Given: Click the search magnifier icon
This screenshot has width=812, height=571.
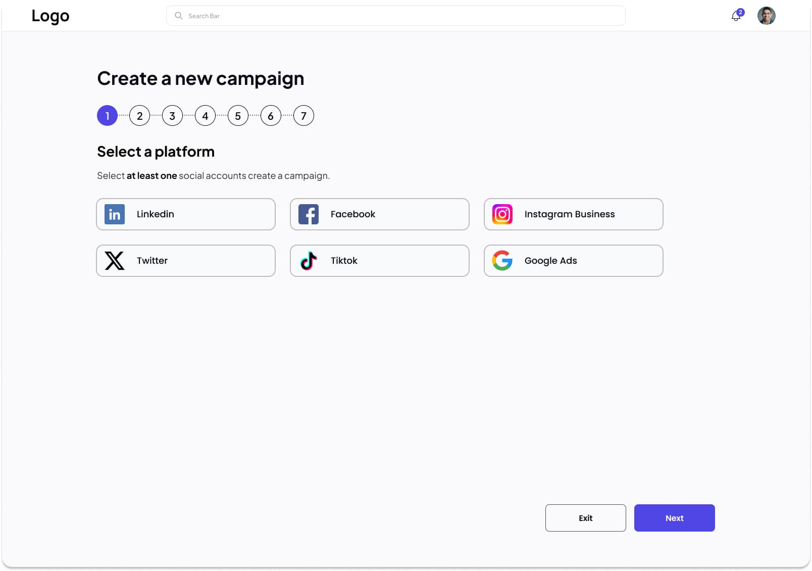Looking at the screenshot, I should click(x=178, y=16).
